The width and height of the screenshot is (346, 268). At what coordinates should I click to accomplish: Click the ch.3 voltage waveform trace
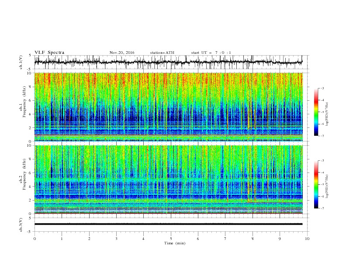tap(168, 224)
